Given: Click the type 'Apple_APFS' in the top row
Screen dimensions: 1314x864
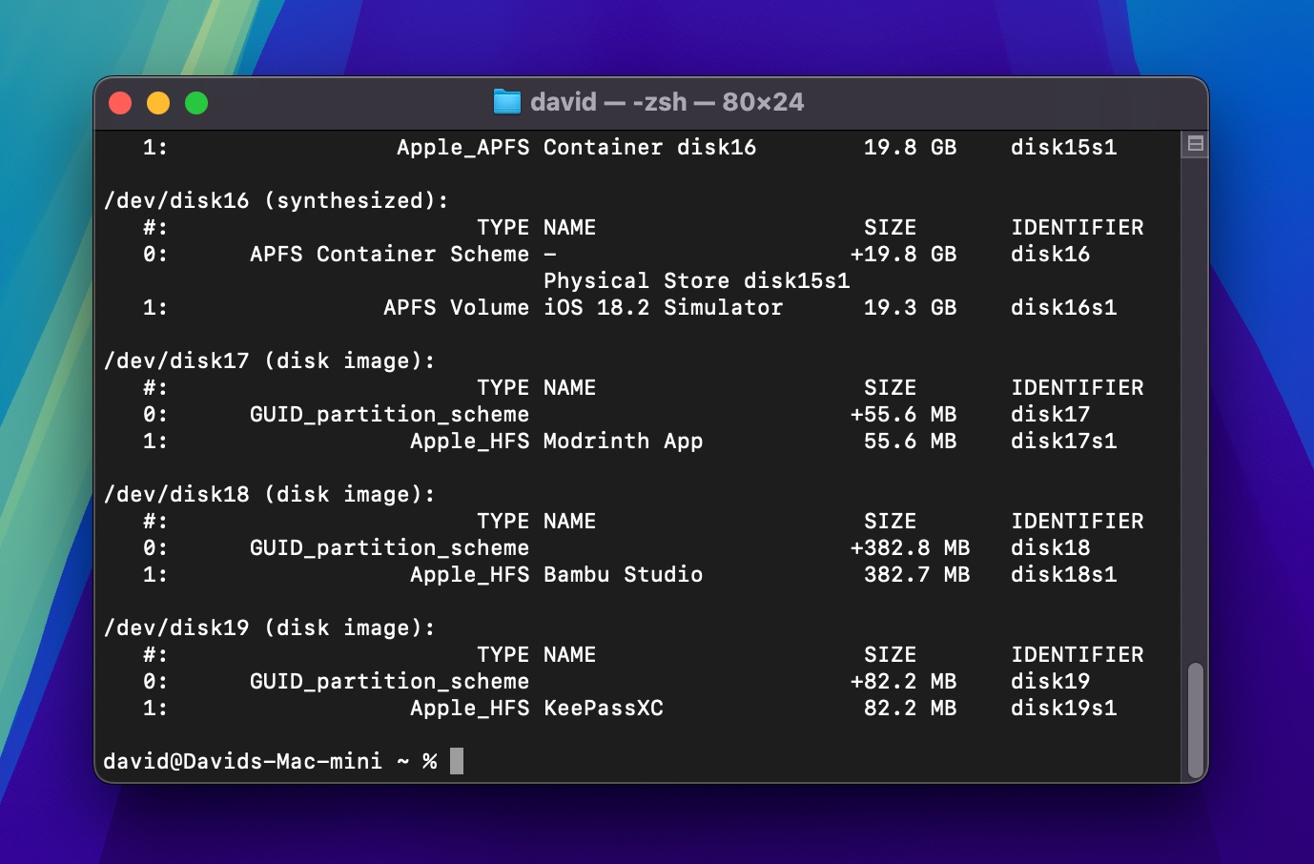Looking at the screenshot, I should click(x=462, y=147).
